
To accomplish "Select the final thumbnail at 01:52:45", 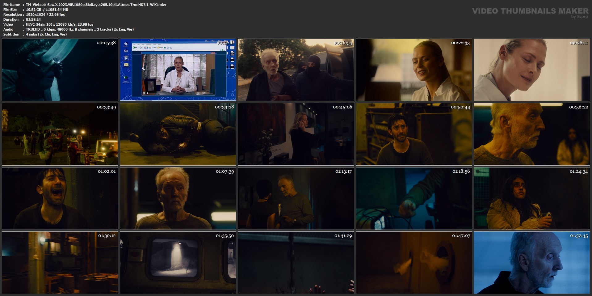I will coord(532,263).
